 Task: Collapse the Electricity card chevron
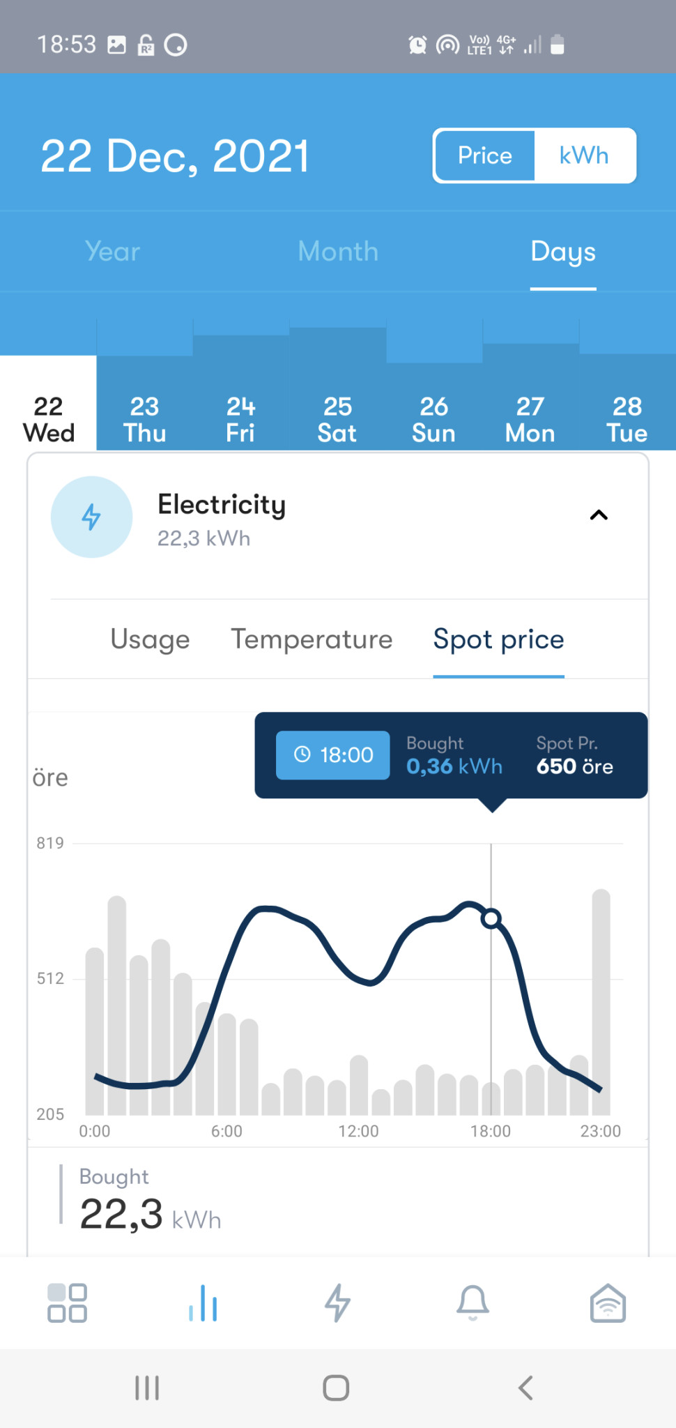[x=599, y=515]
